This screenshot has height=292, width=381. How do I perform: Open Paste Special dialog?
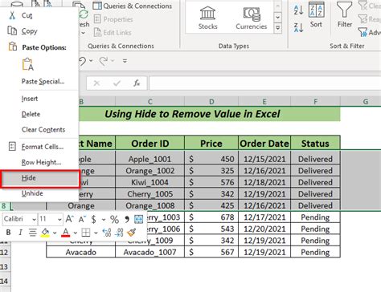[x=43, y=81]
